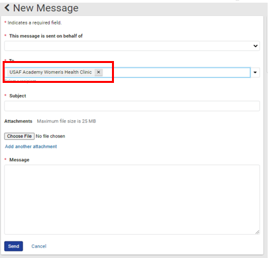Focus the Message body text area

pyautogui.click(x=132, y=200)
